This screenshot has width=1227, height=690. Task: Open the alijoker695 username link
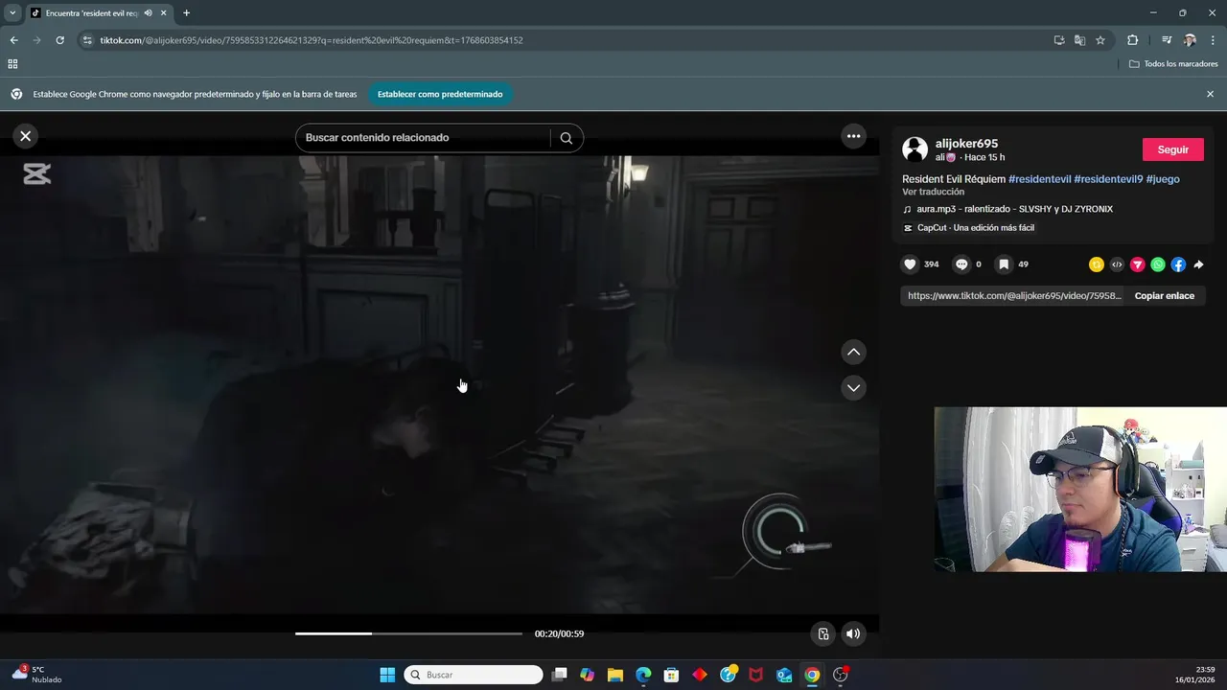tap(966, 144)
